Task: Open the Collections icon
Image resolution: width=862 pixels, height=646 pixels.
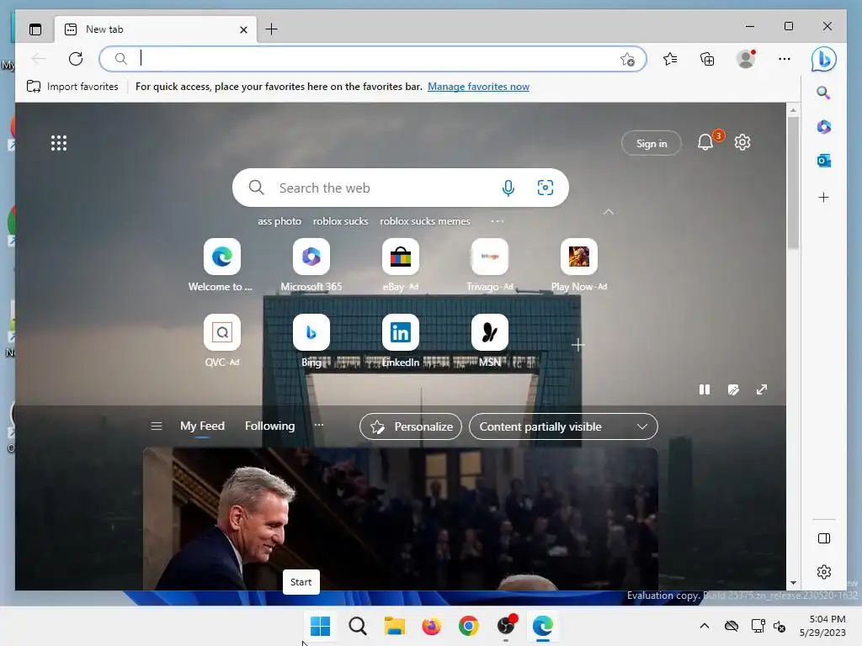Action: (707, 59)
